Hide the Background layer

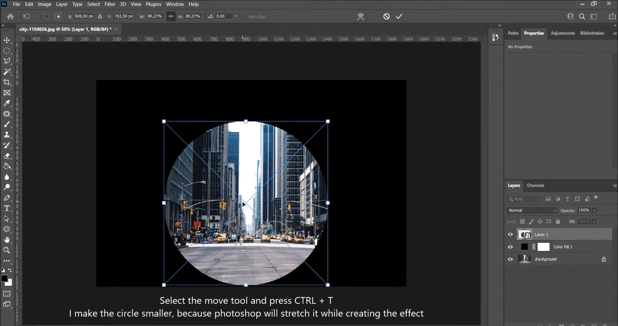(x=510, y=259)
